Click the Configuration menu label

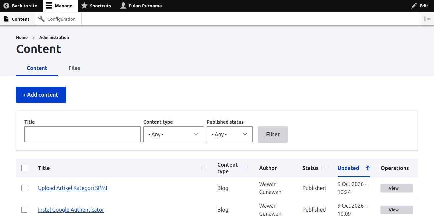click(61, 19)
